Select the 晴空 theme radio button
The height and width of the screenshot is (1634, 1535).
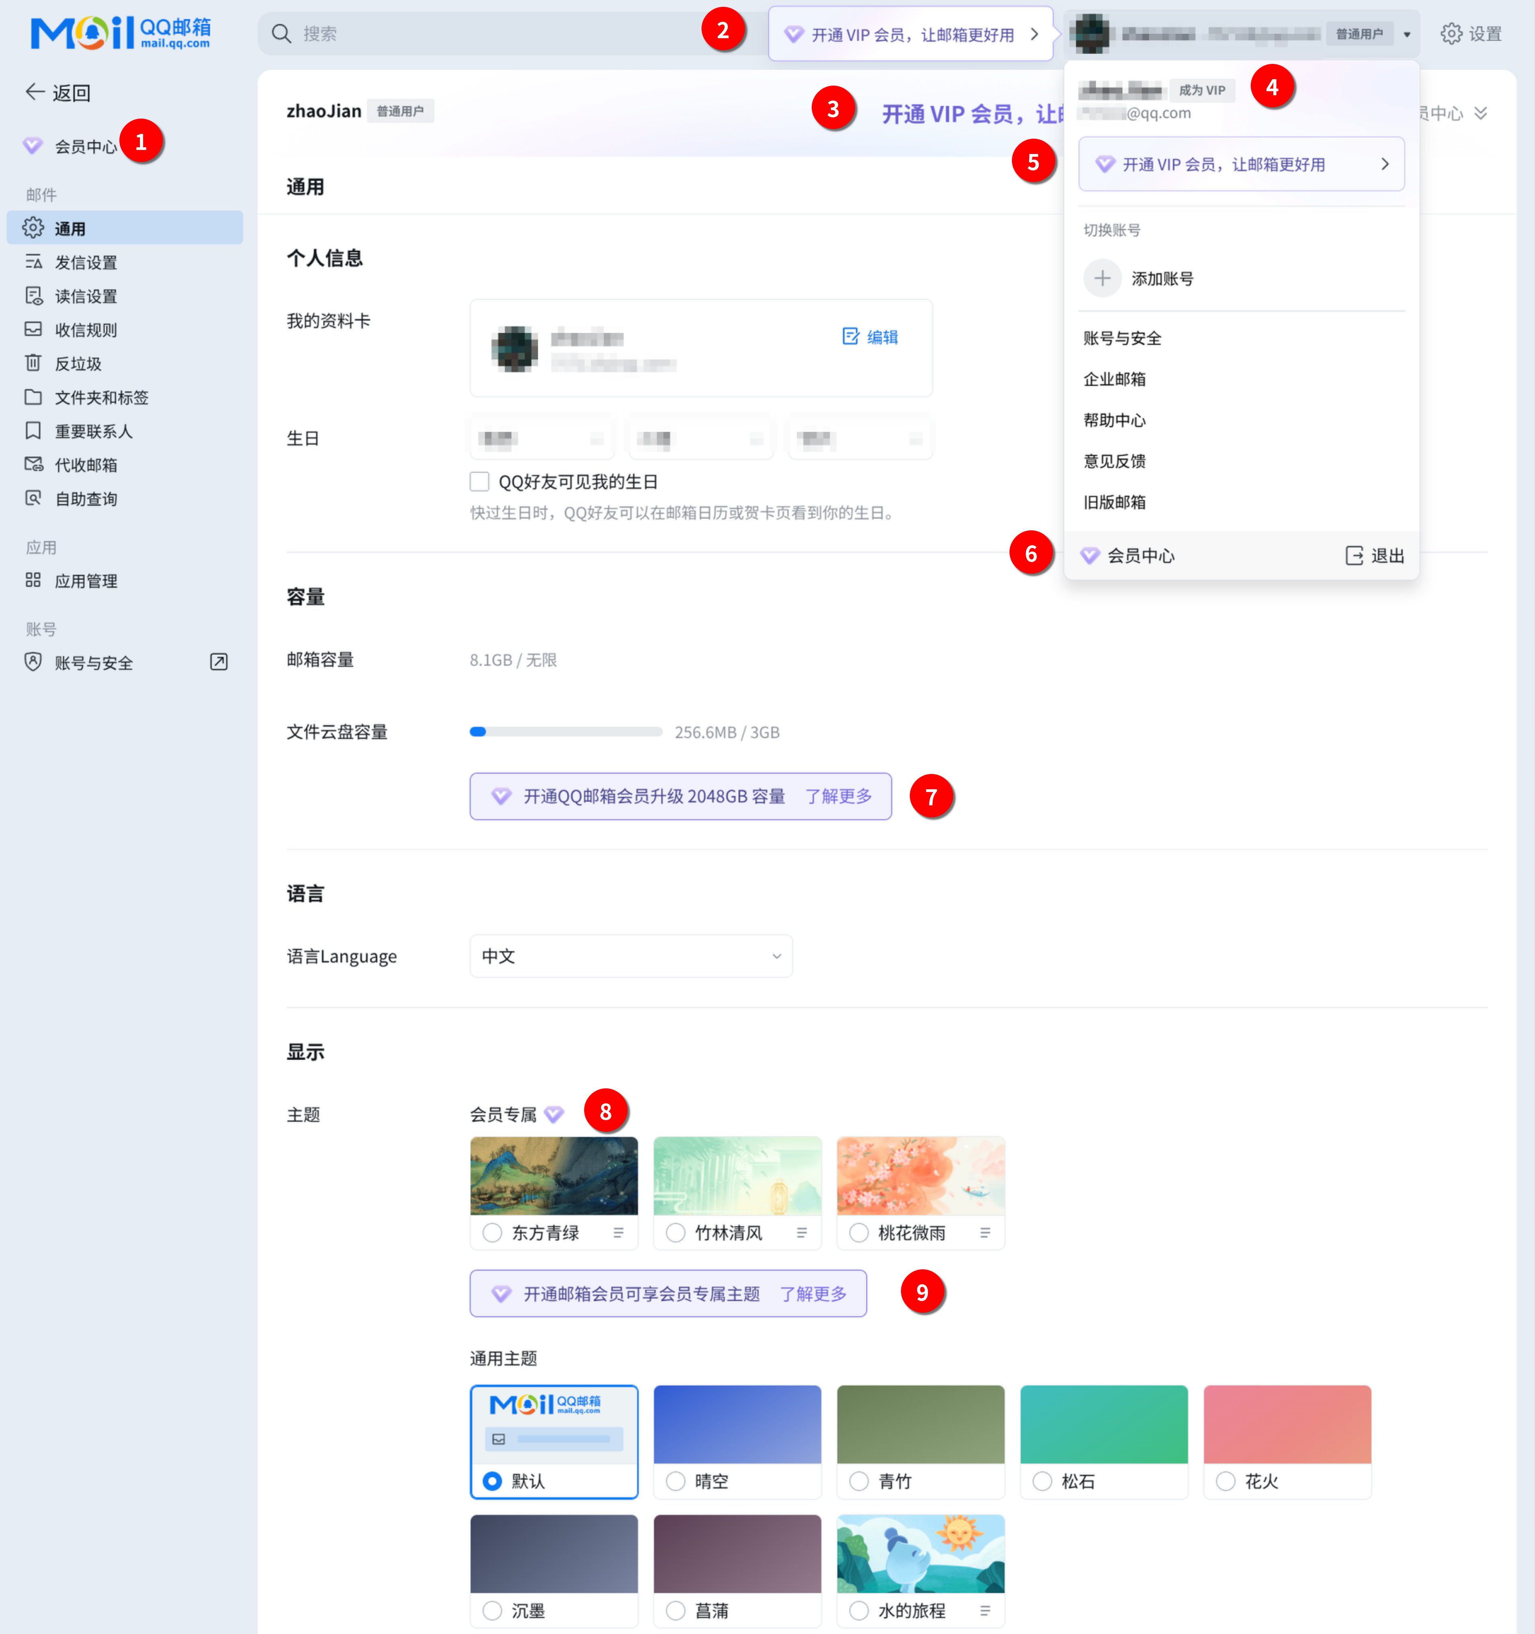675,1481
